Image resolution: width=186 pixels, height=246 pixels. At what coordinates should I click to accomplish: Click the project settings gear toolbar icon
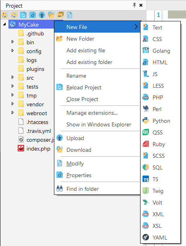tap(33, 15)
